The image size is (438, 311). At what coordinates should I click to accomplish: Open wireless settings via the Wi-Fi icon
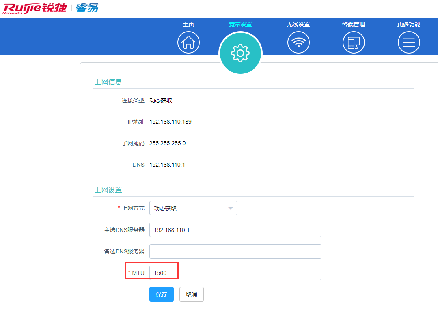coord(298,42)
